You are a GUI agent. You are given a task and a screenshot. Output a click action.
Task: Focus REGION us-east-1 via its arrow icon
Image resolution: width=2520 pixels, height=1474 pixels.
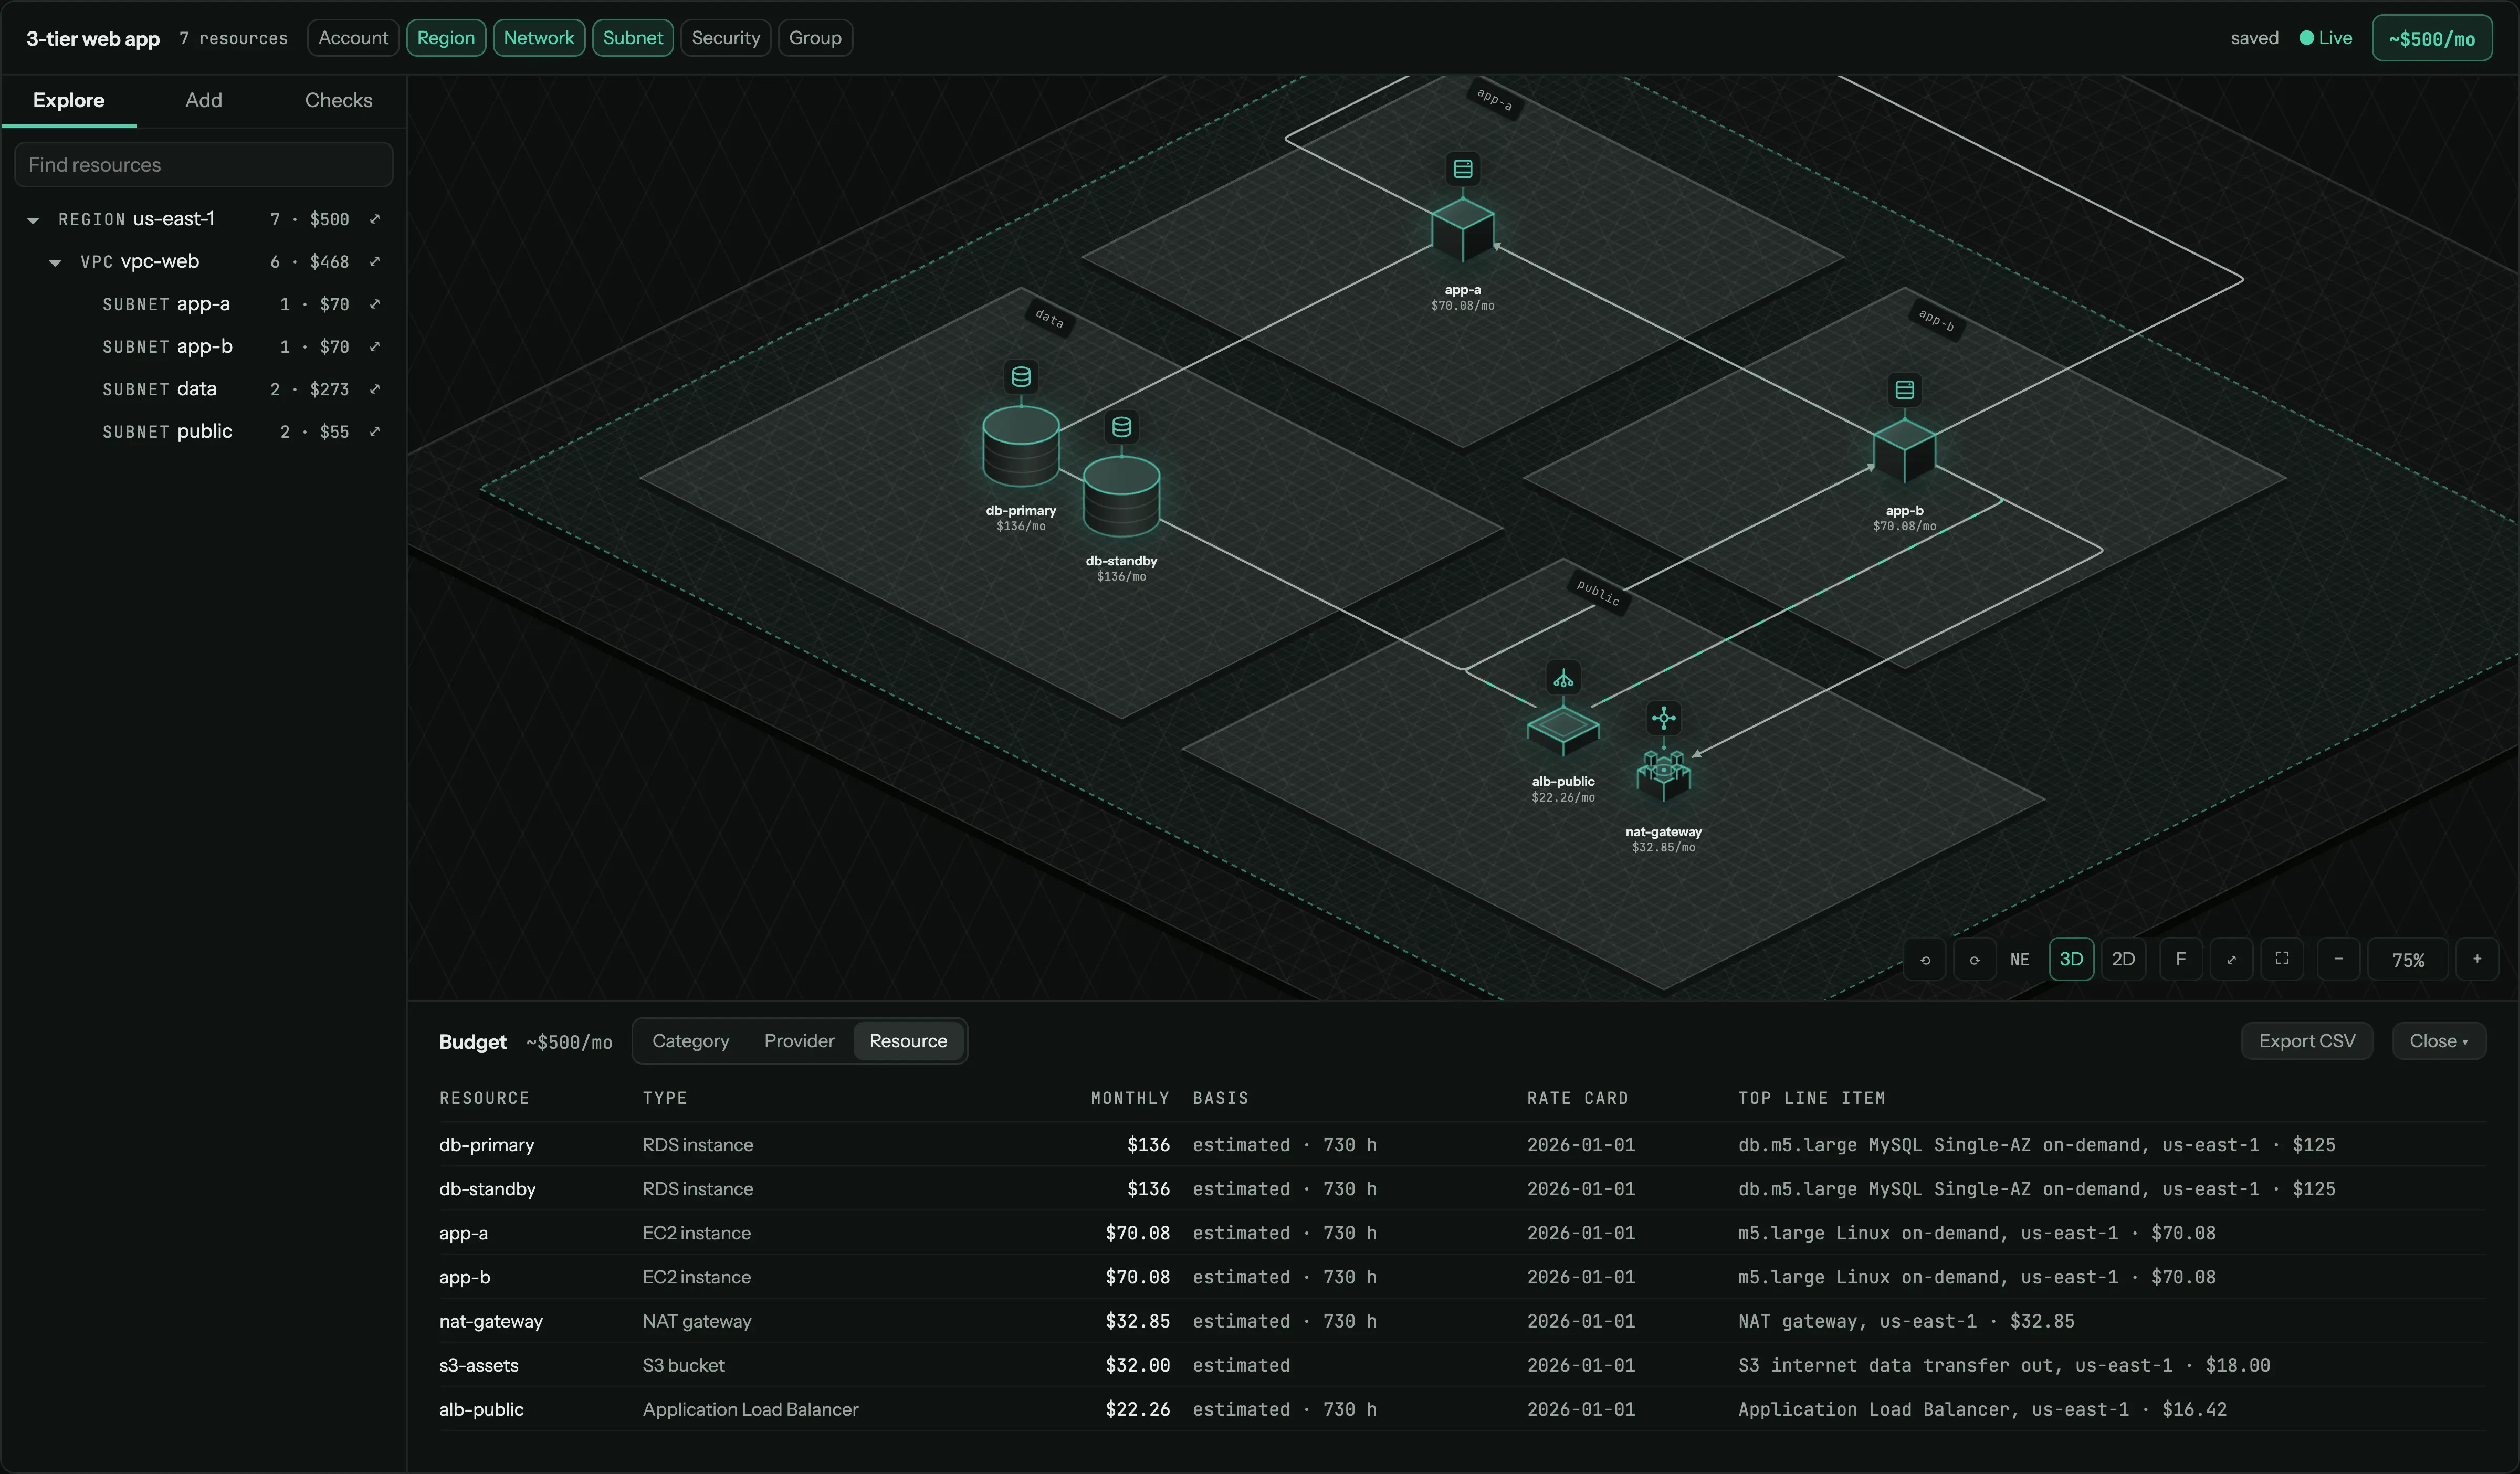(375, 219)
